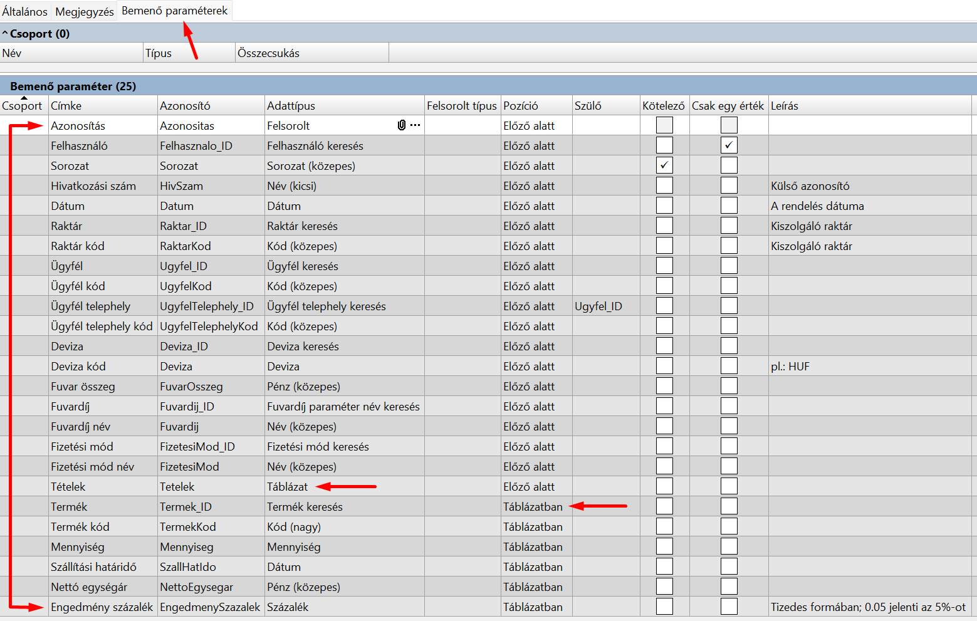Check Kötelező for the Fizetési mód row
The image size is (977, 621).
point(664,446)
